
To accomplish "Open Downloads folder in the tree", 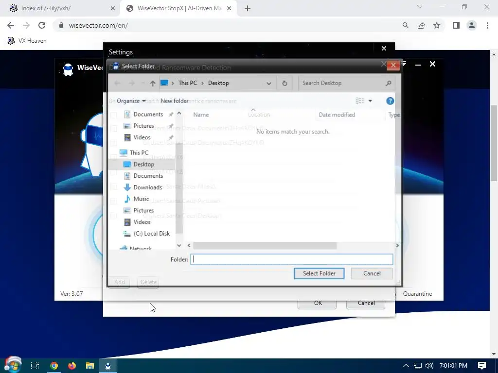I will tap(147, 187).
